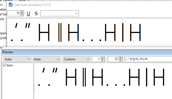Open the first Auto dropdown in Preview

(17, 59)
